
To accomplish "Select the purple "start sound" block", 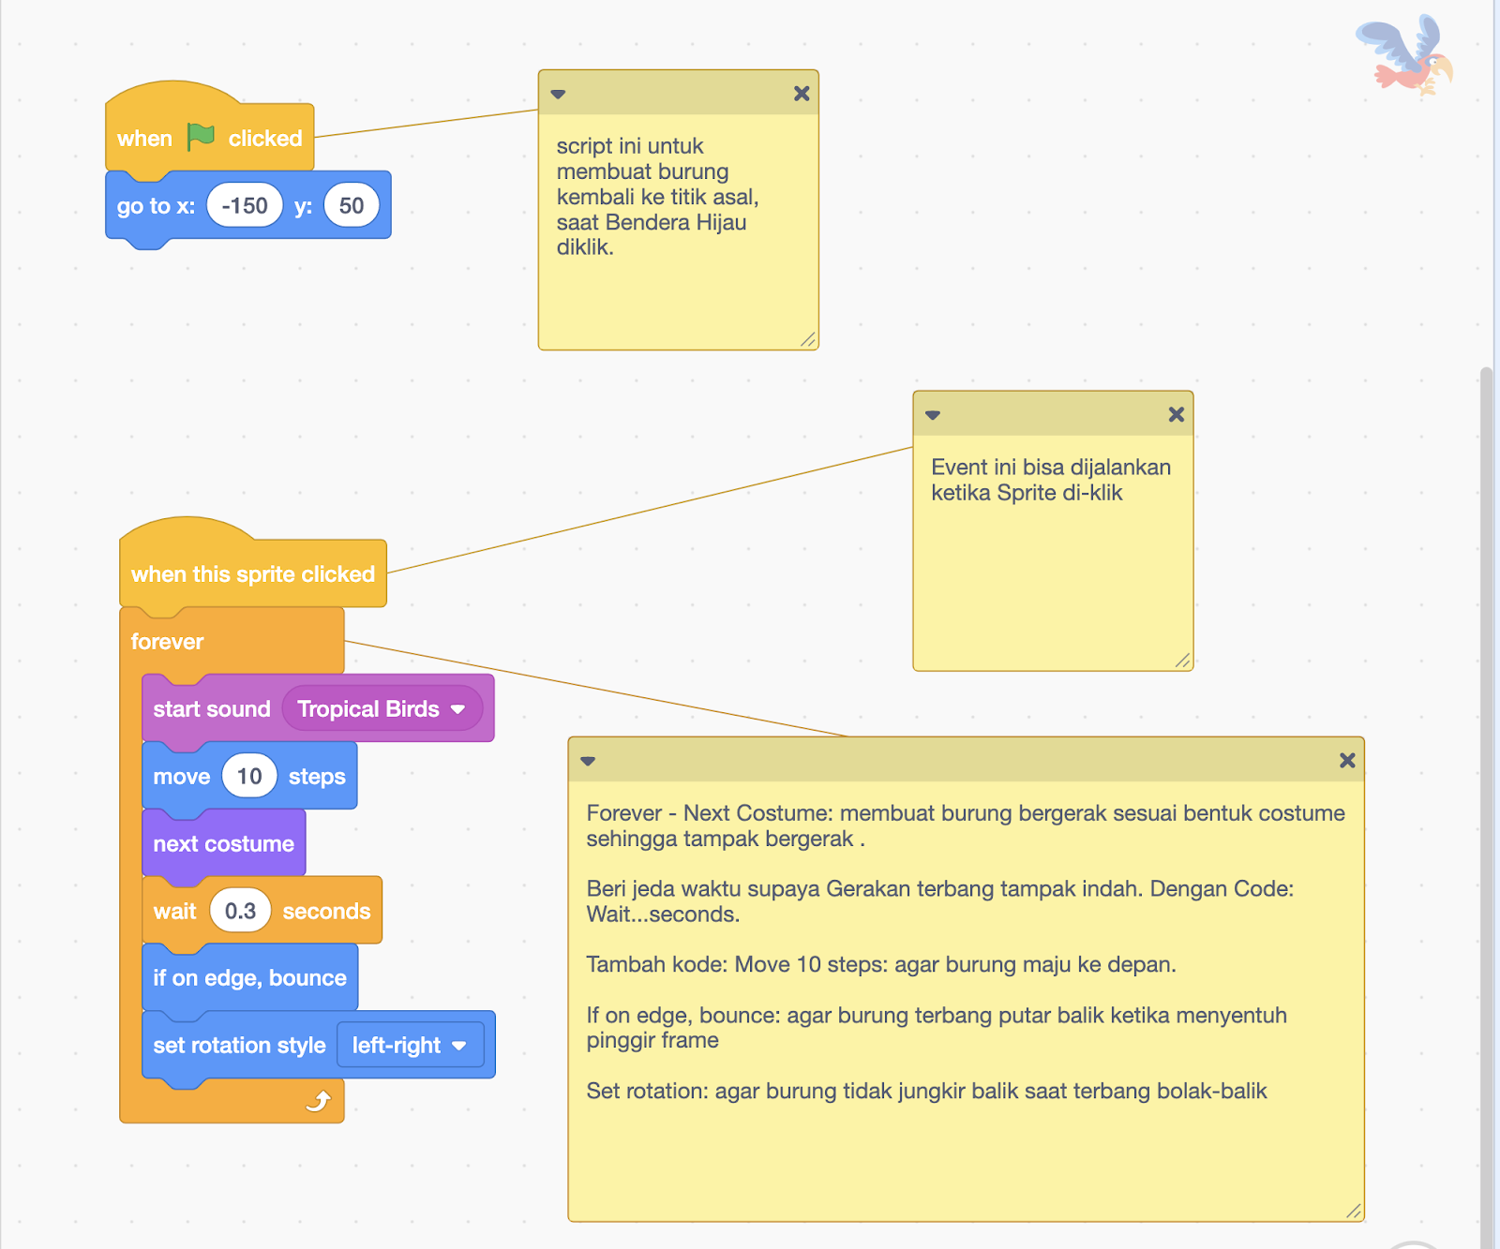I will (x=211, y=708).
